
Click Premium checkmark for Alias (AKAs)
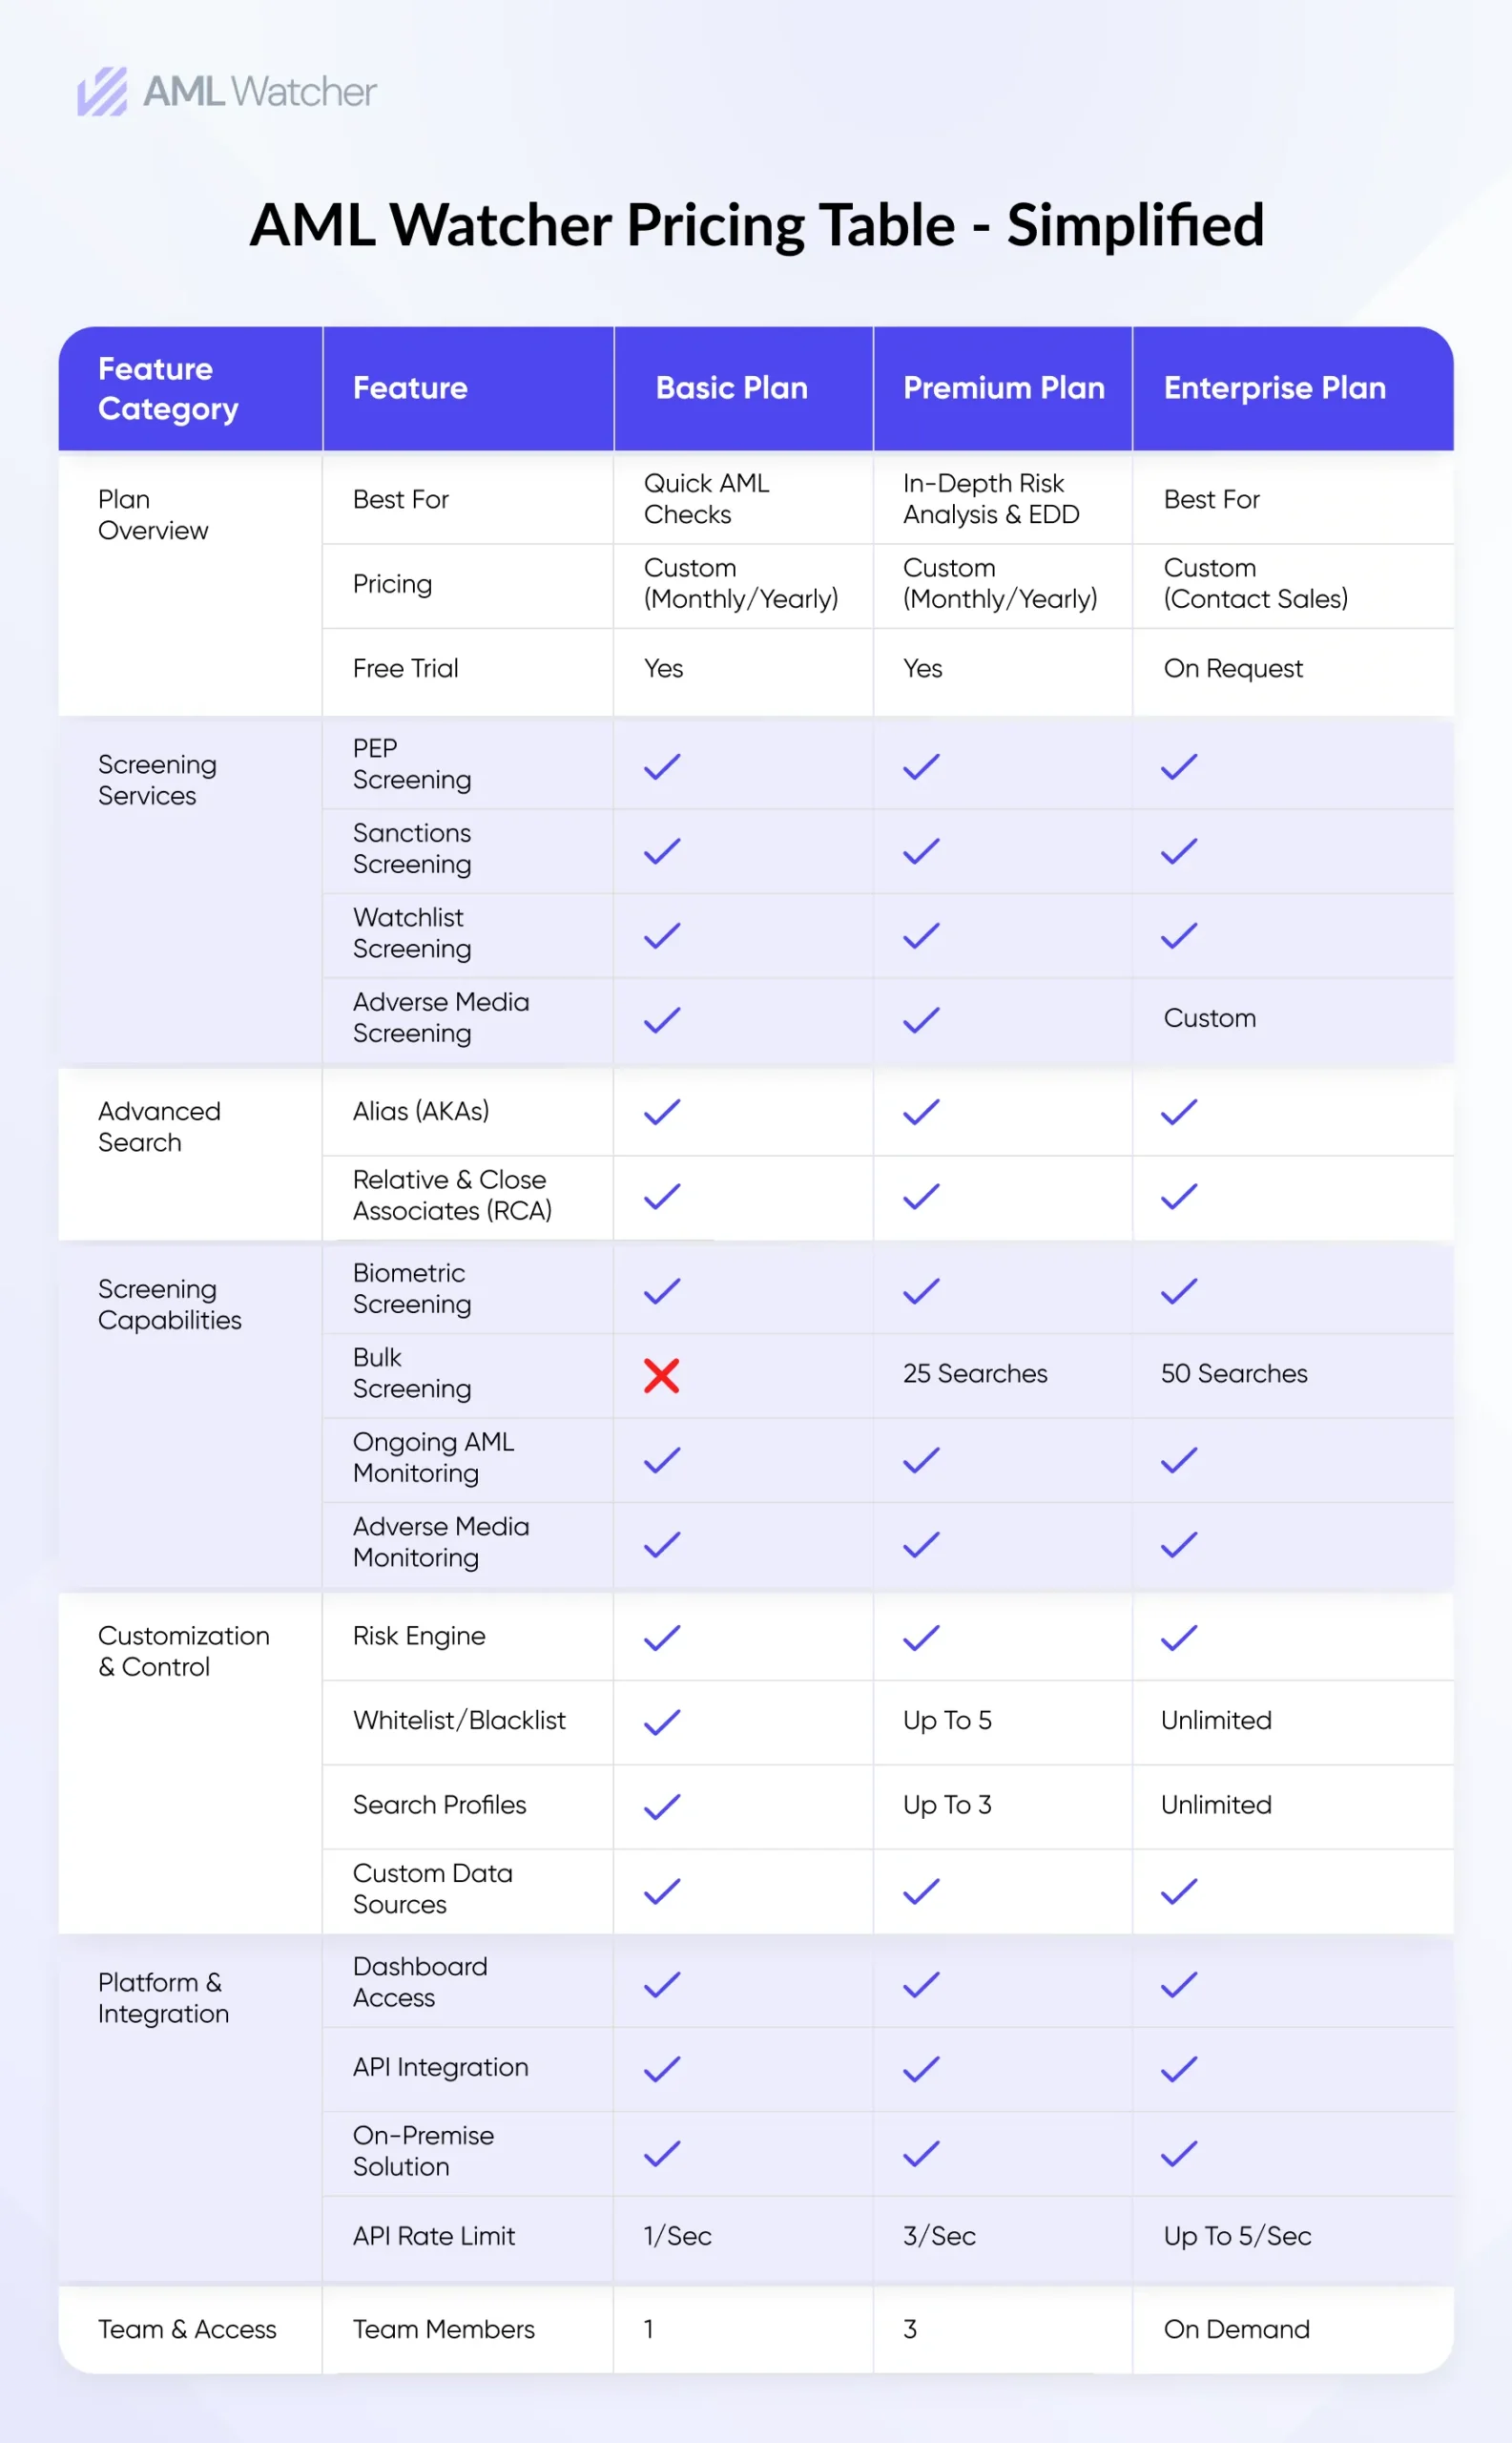point(920,1112)
